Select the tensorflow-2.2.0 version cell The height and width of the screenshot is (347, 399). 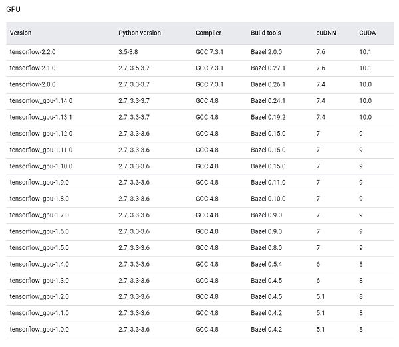tap(33, 52)
